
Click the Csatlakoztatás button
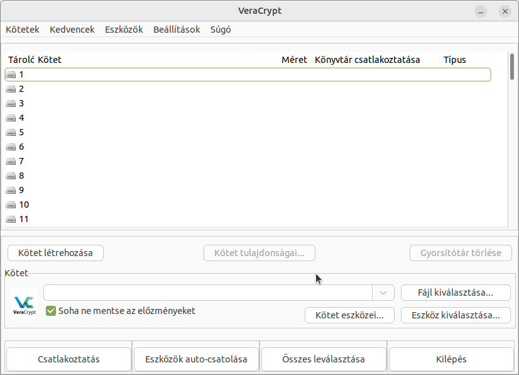click(x=69, y=359)
